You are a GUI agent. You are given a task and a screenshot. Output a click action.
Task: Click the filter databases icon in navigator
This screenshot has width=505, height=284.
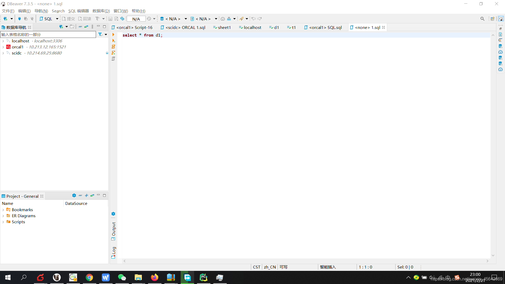(100, 34)
